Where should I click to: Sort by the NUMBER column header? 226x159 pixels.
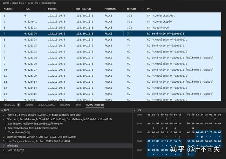point(9,9)
